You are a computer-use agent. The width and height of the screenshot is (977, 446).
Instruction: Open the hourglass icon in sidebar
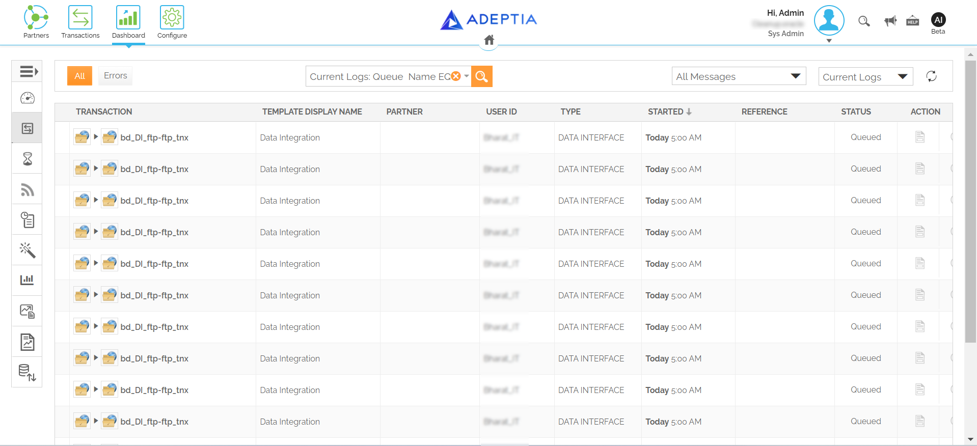point(28,159)
